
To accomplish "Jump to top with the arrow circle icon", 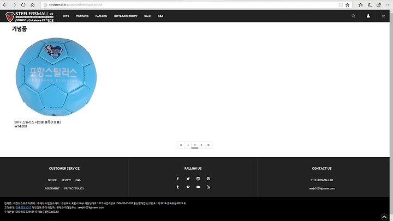I will coord(384,217).
